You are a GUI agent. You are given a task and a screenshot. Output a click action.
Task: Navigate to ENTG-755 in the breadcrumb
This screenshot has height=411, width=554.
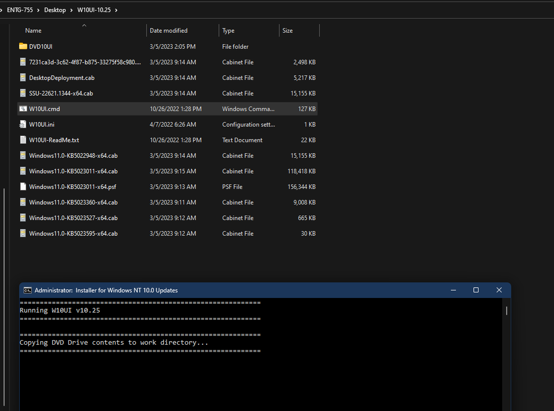pos(20,10)
